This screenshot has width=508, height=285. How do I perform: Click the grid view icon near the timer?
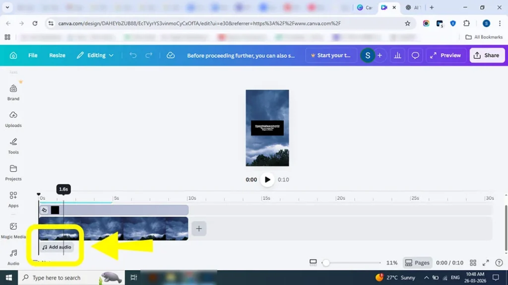[473, 263]
